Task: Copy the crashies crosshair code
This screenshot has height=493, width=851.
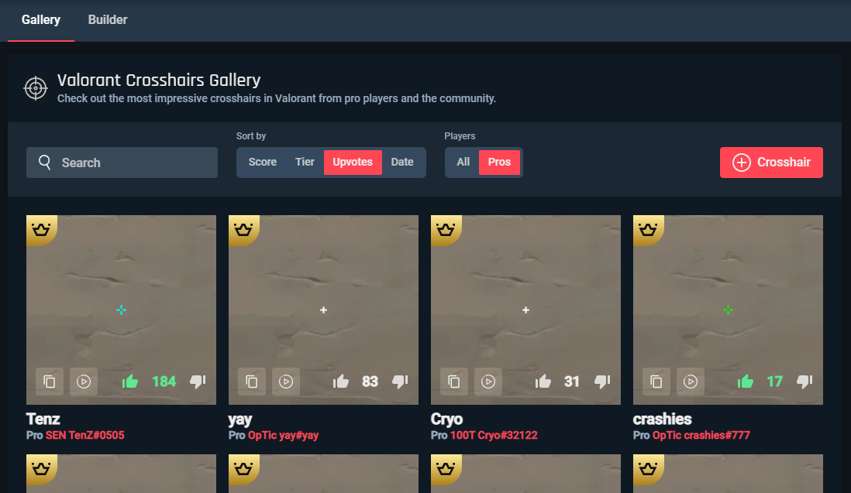Action: 656,382
